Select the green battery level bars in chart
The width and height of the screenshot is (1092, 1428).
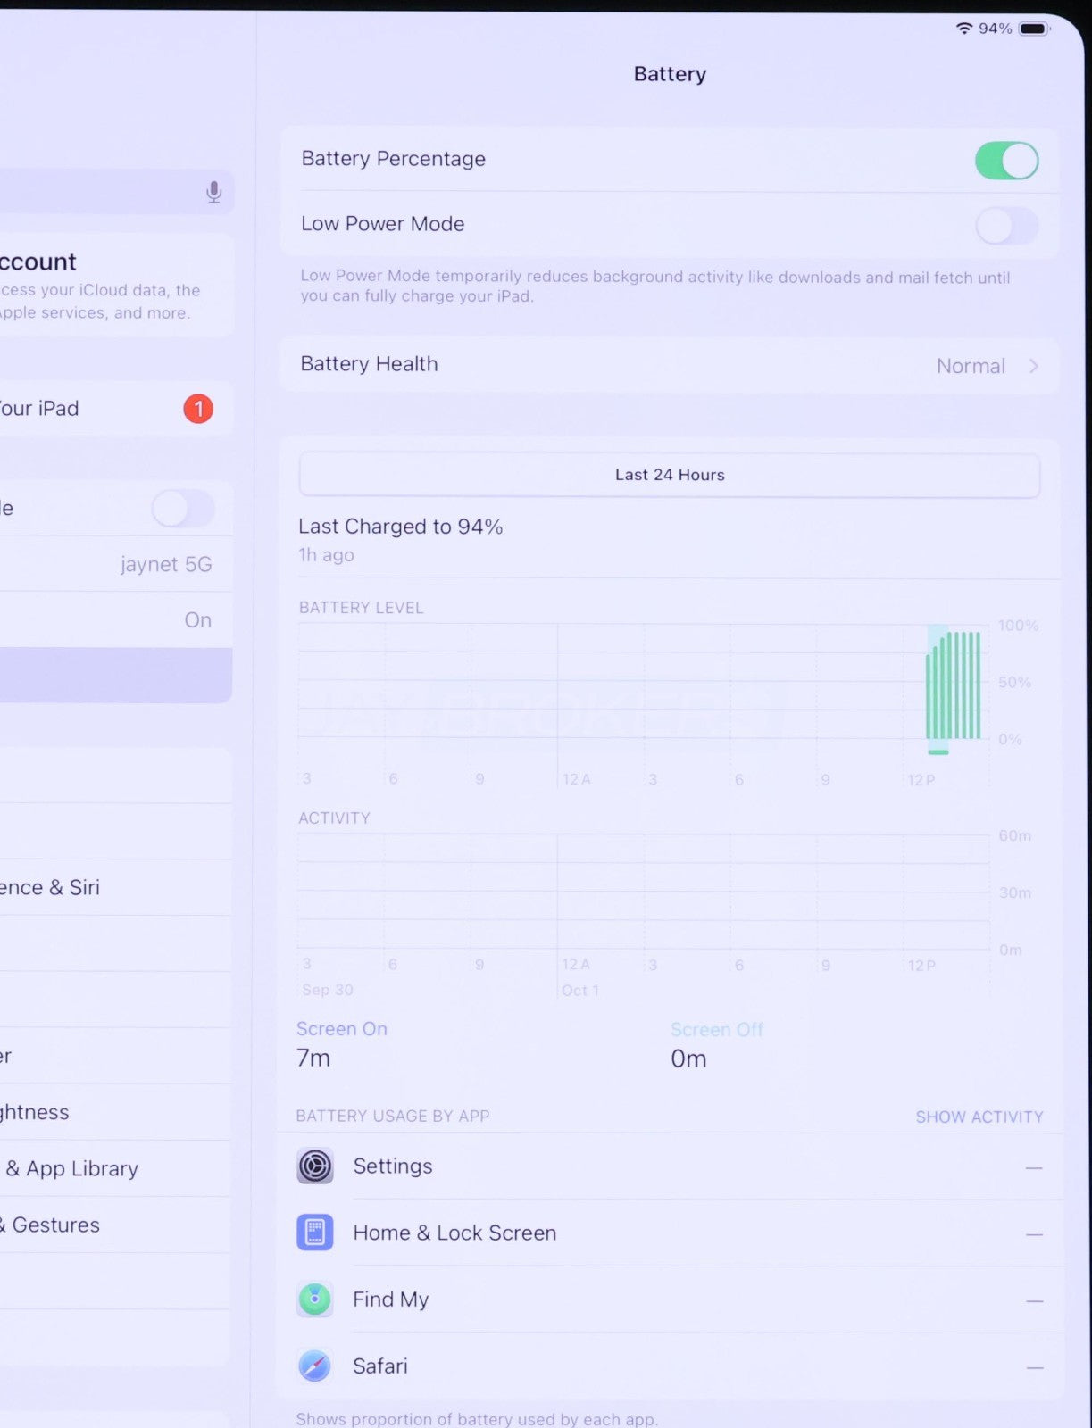(x=954, y=685)
